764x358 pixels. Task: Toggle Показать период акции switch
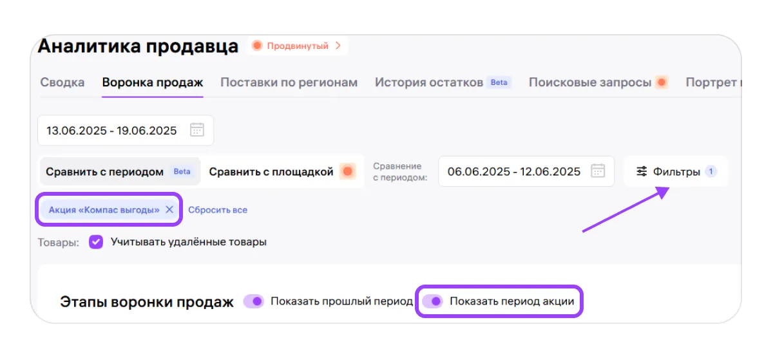coord(433,301)
